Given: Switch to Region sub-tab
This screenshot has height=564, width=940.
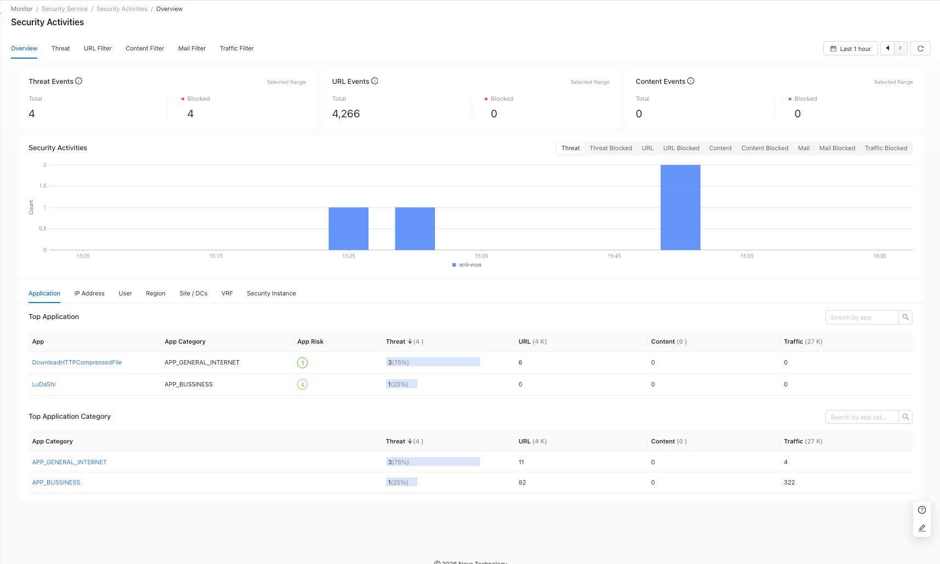Looking at the screenshot, I should 156,293.
